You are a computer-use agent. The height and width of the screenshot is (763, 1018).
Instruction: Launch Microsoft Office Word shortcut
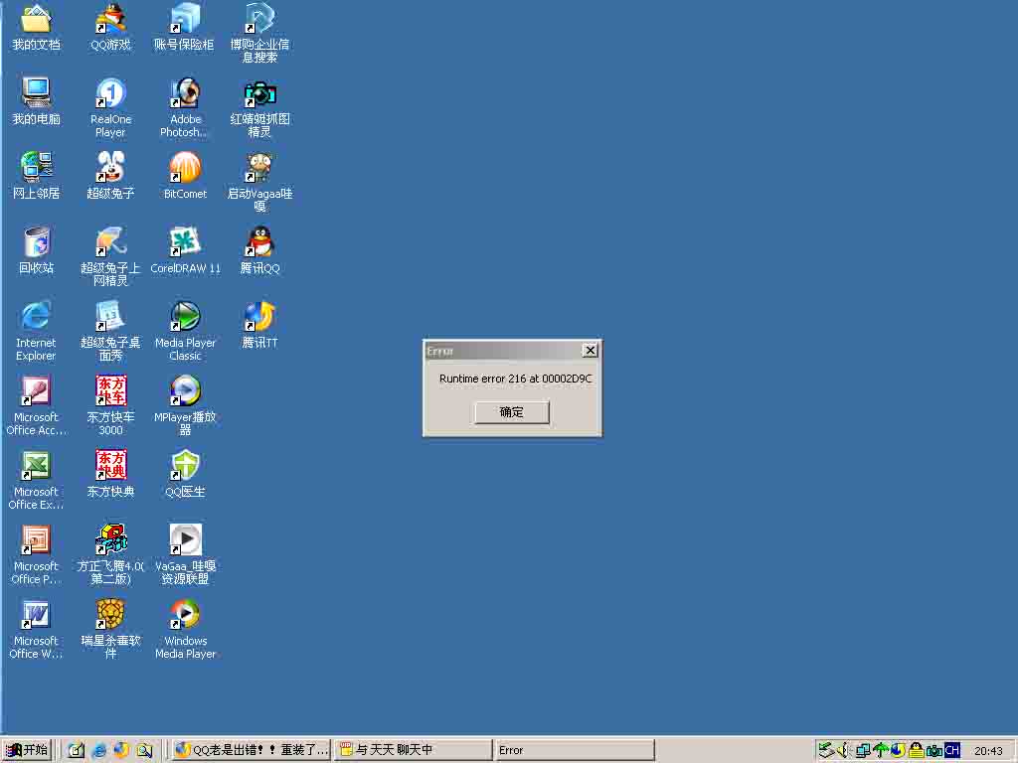click(37, 614)
